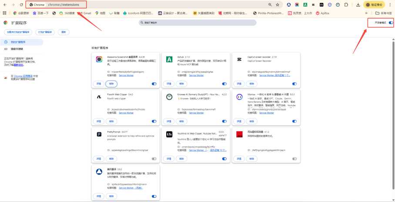Screen dimensions: 395x202
Task: Click the PrettyPrompt extension icon
Action: (x=99, y=134)
